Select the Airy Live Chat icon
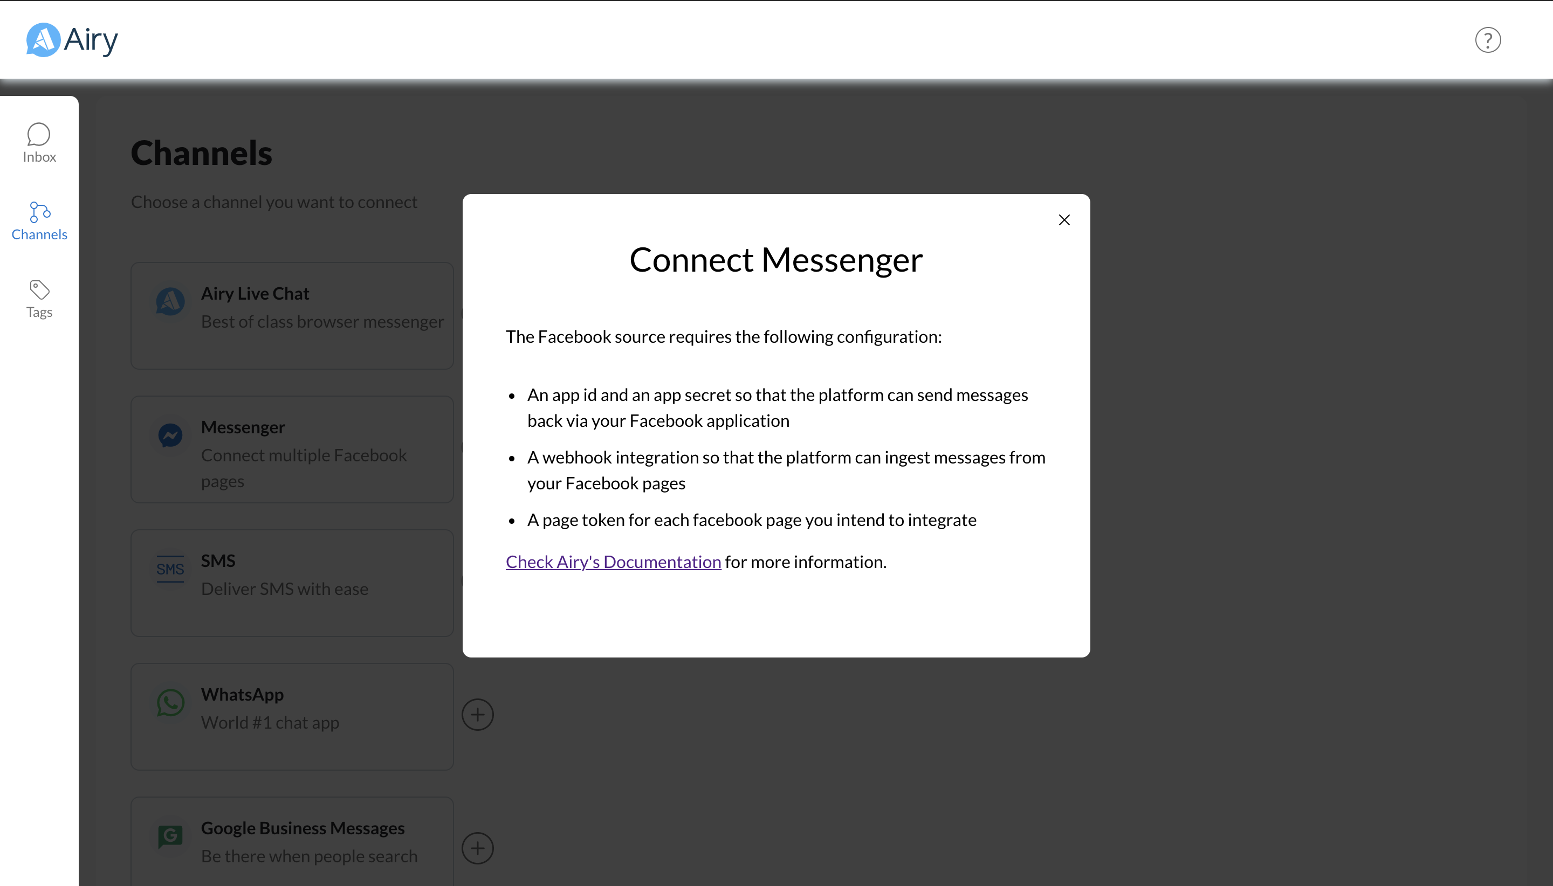 (170, 301)
